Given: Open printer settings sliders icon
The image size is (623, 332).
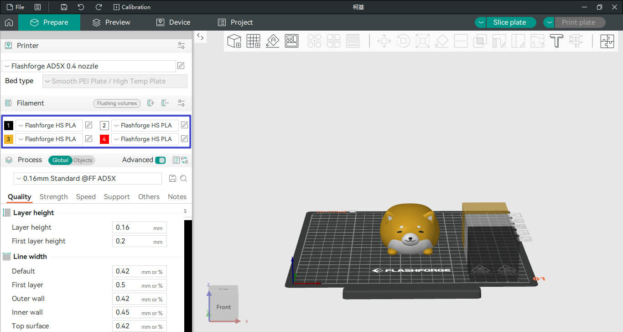Looking at the screenshot, I should [x=182, y=46].
